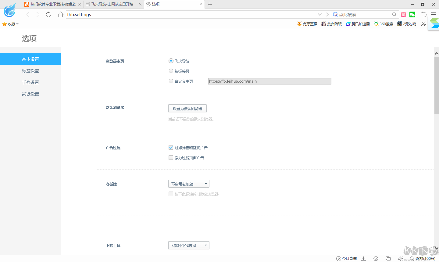This screenshot has width=439, height=262.
Task: Click the 设置为默认浏览器 button
Action: pos(187,108)
